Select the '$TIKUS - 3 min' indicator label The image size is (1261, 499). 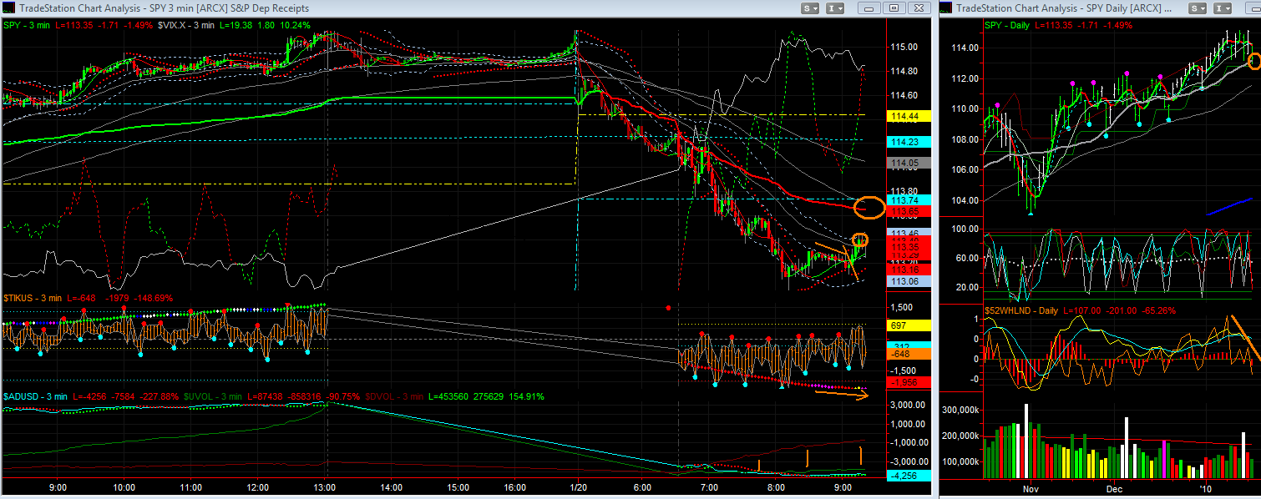(31, 297)
